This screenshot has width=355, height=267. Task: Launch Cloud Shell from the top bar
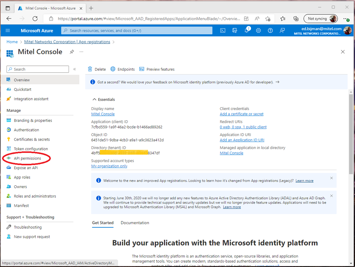pyautogui.click(x=223, y=31)
